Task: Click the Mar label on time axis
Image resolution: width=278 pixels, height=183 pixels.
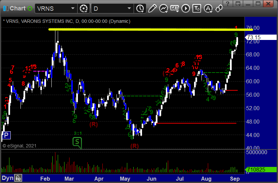Action: [69, 179]
